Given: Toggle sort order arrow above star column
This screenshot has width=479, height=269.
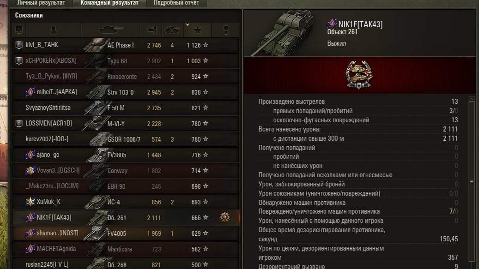Looking at the screenshot, I should click(x=188, y=24).
